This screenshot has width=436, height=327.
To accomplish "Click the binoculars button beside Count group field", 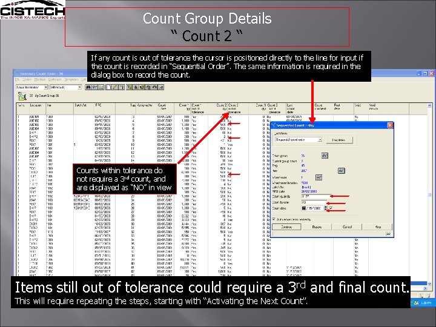I will [x=325, y=156].
